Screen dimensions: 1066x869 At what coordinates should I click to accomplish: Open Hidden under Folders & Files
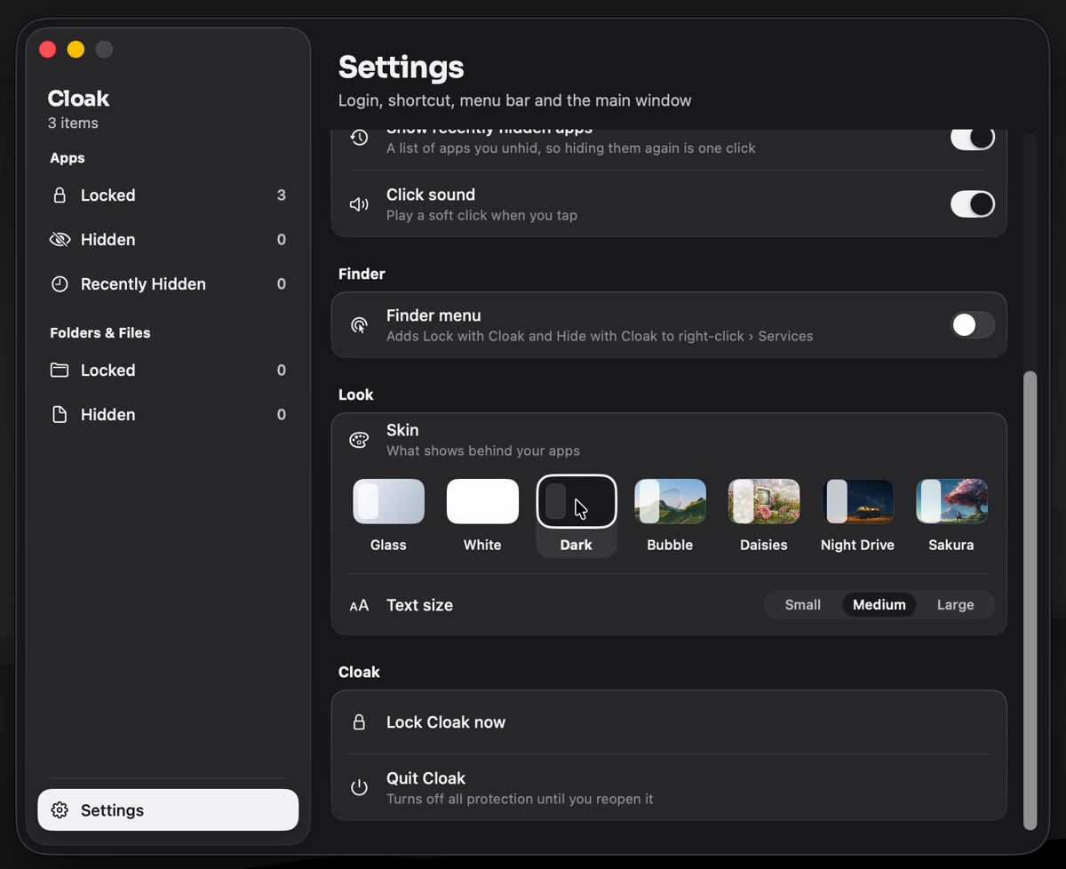pos(168,415)
